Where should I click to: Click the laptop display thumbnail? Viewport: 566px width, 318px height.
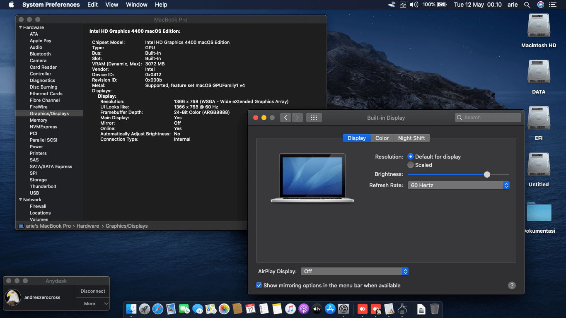point(312,178)
